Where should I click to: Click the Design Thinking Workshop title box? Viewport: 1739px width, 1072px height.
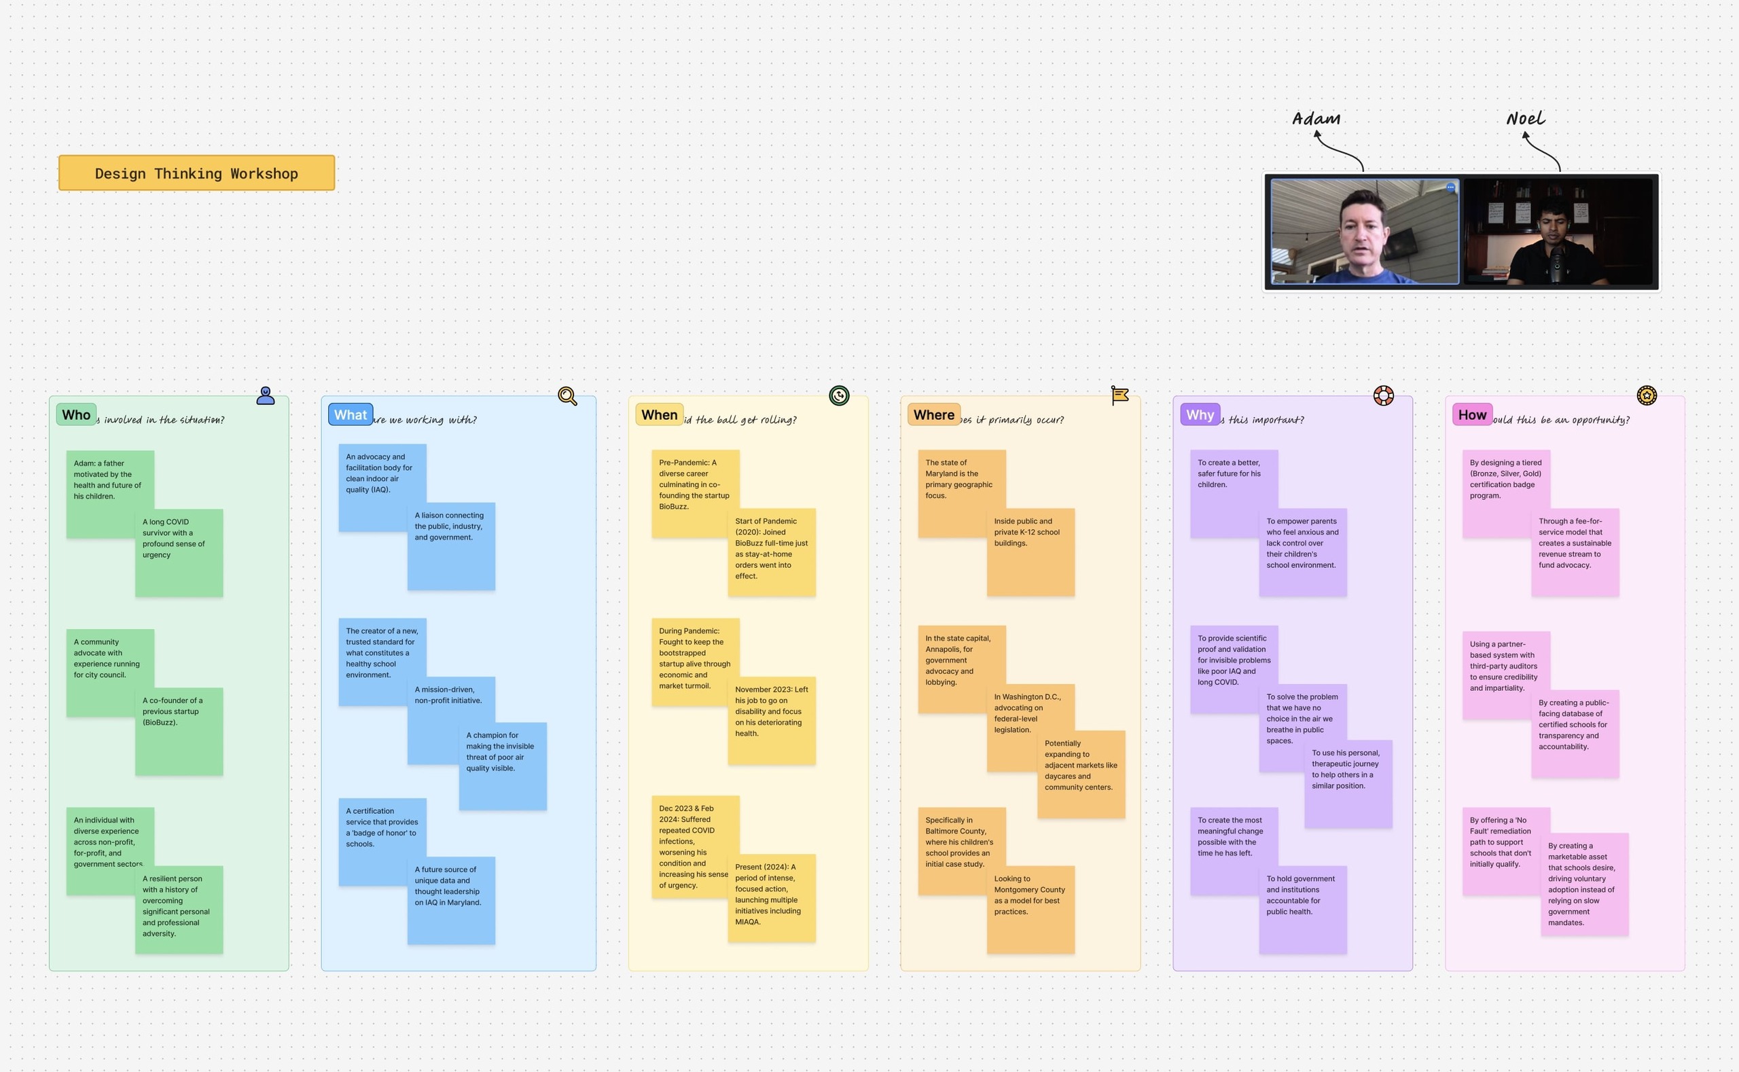pyautogui.click(x=196, y=173)
